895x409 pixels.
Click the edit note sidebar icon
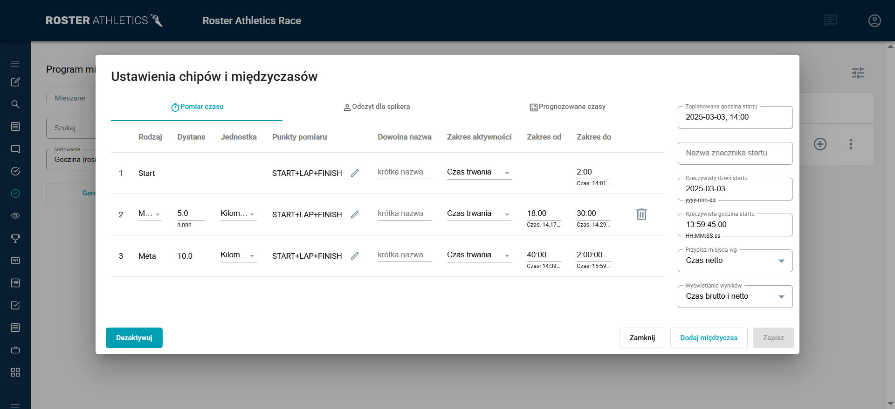coord(15,82)
